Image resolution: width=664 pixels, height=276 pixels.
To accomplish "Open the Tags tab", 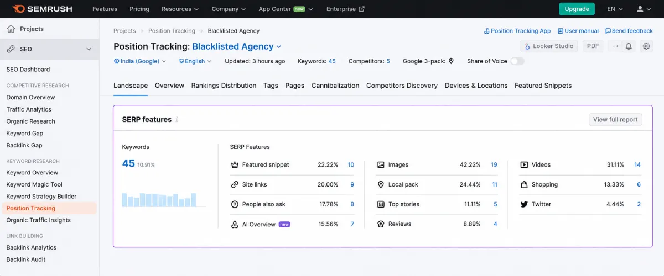I will (x=271, y=86).
